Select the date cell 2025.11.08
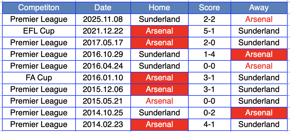The height and width of the screenshot is (132, 290). click(103, 19)
